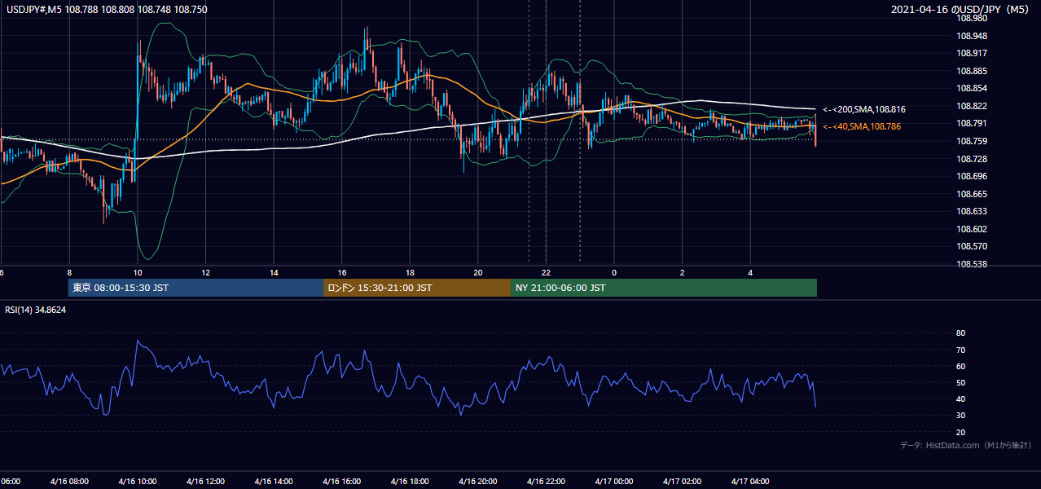Click hour label 14 on price chart time axis
This screenshot has width=1041, height=489.
(x=275, y=272)
